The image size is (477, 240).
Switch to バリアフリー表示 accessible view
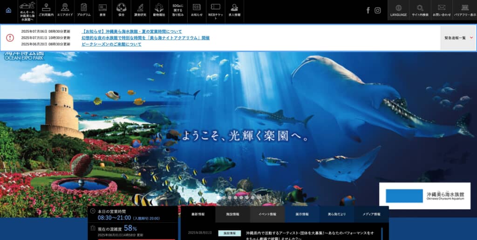(464, 10)
